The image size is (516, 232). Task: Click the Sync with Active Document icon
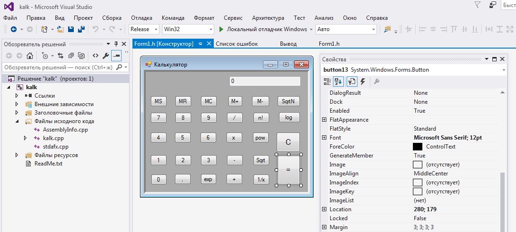(x=61, y=56)
